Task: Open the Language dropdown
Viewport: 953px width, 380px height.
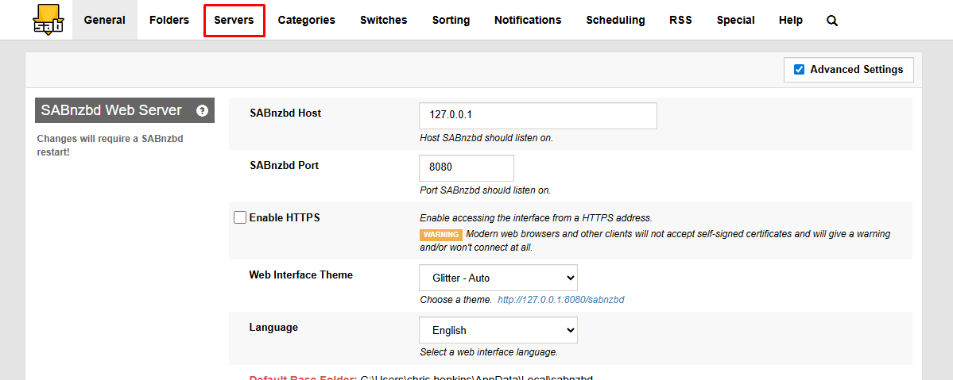Action: pos(498,330)
